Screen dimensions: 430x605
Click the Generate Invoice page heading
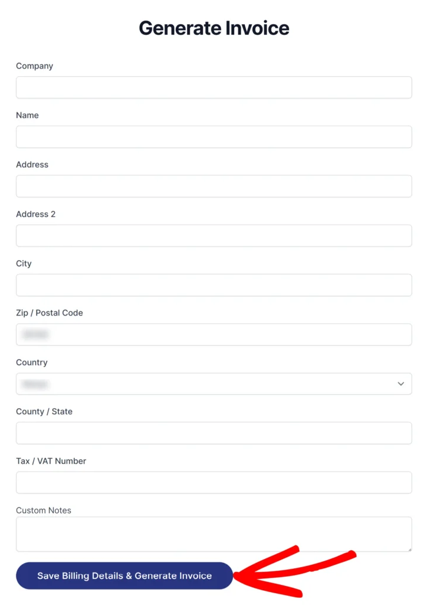[x=214, y=28]
